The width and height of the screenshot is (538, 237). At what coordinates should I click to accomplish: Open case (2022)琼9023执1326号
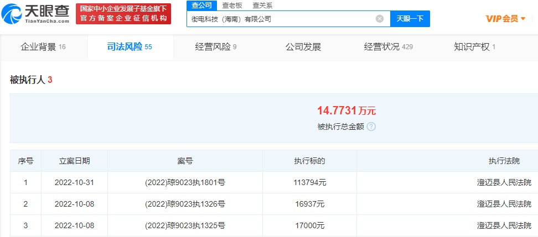coord(185,204)
